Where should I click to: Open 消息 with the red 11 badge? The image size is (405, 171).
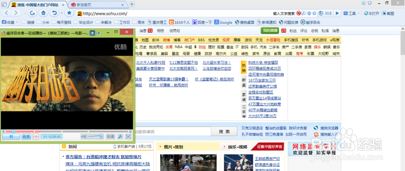146,31
